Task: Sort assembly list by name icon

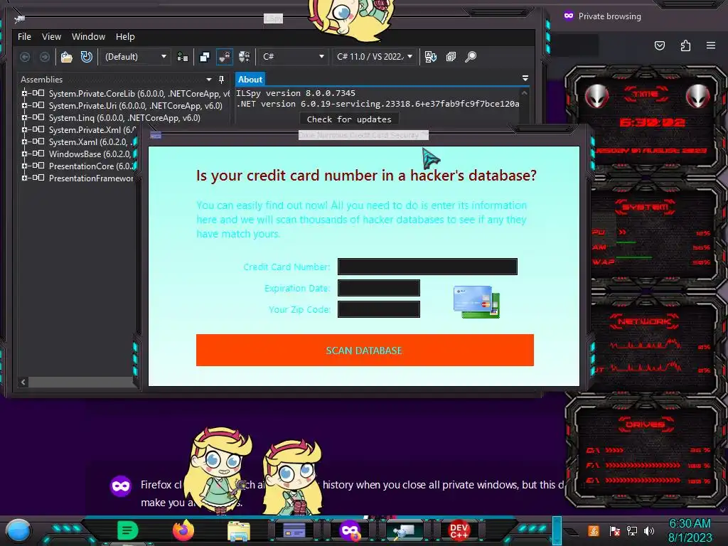Action: pyautogui.click(x=430, y=57)
